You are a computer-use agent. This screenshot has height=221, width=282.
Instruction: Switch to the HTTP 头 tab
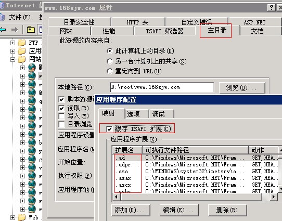tap(138, 22)
